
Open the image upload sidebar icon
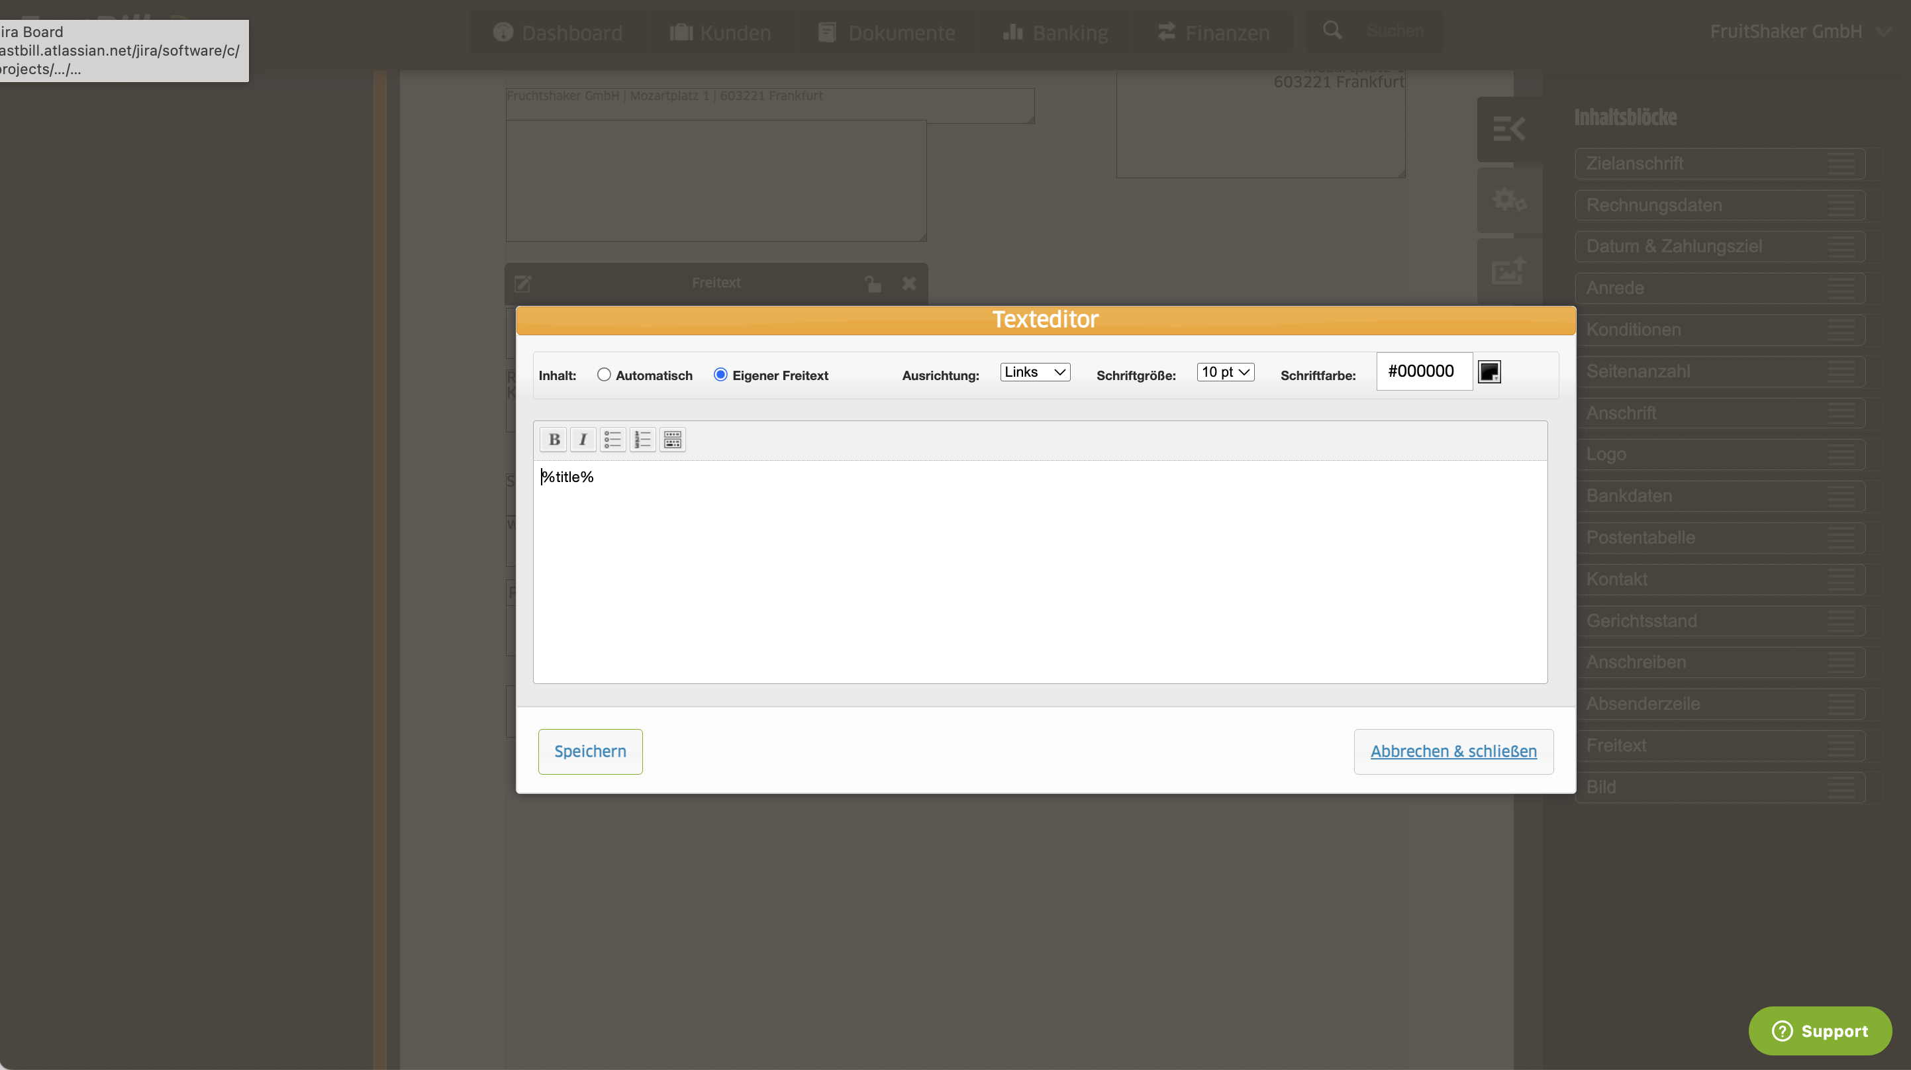point(1509,271)
